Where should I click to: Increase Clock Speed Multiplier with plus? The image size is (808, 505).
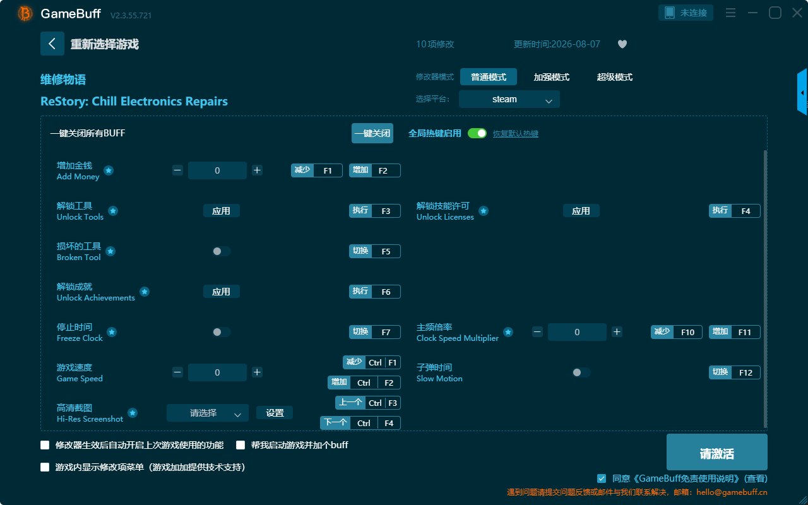617,332
